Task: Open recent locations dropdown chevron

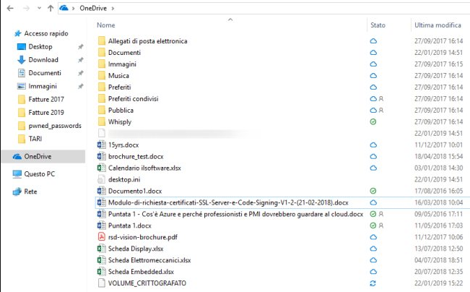Action: pyautogui.click(x=39, y=8)
